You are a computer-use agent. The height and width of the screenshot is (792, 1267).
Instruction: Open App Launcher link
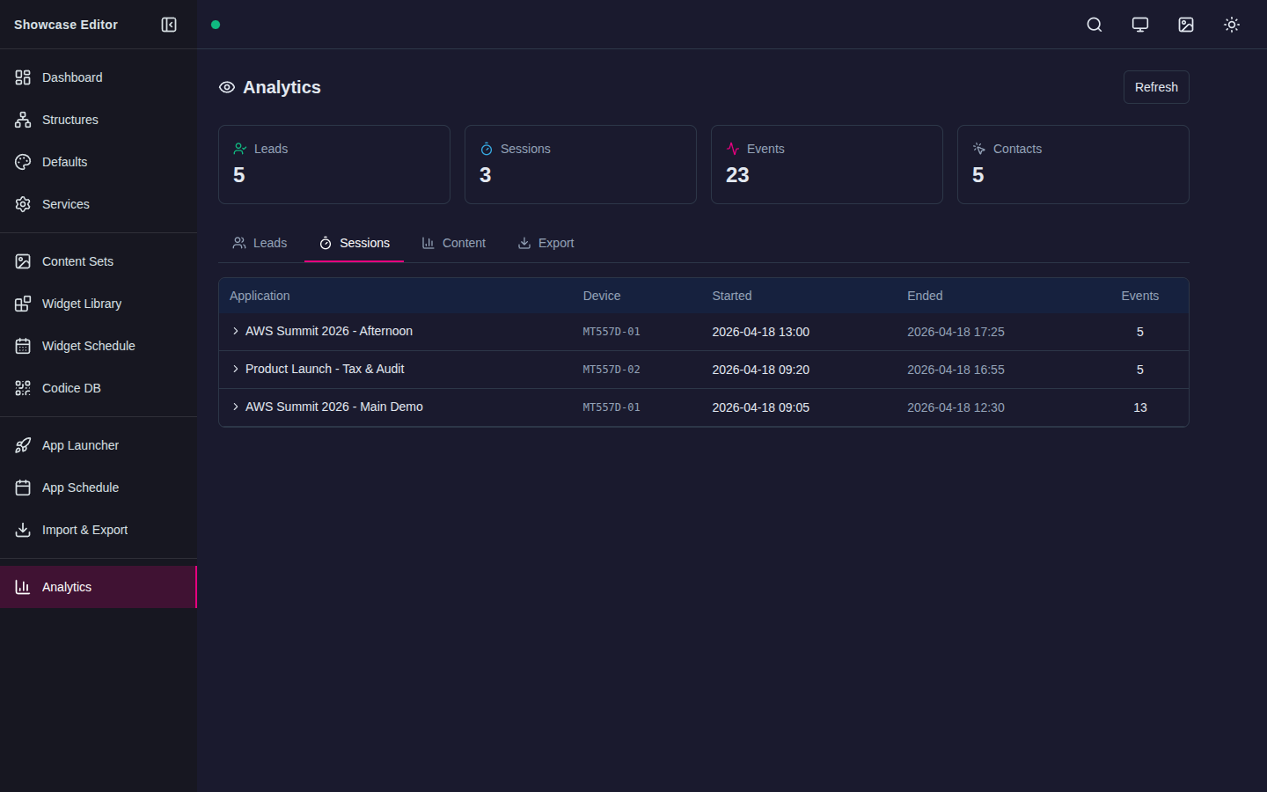pyautogui.click(x=99, y=445)
